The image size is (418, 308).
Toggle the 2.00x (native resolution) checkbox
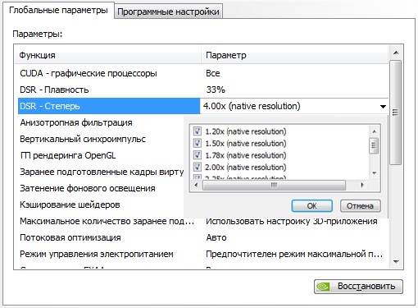coord(198,167)
